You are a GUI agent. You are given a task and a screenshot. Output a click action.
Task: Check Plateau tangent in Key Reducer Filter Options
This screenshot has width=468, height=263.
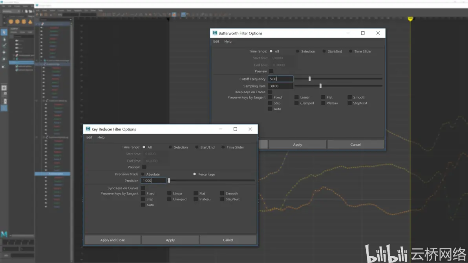click(196, 199)
